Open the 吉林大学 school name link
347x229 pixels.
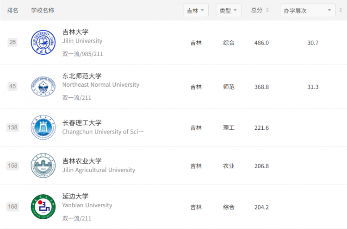[x=75, y=32]
